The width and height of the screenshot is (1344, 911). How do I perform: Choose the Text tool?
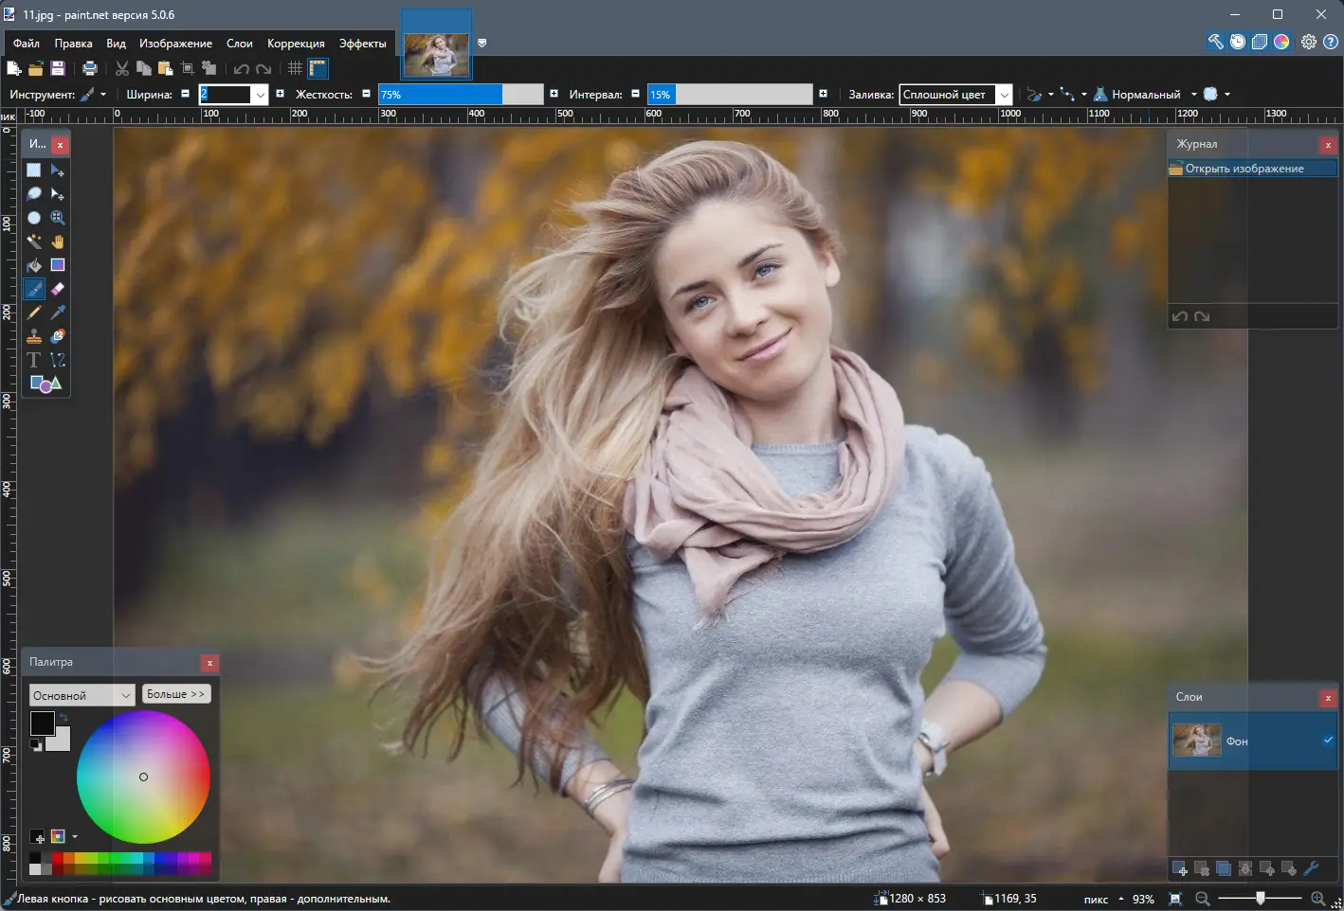pos(34,360)
